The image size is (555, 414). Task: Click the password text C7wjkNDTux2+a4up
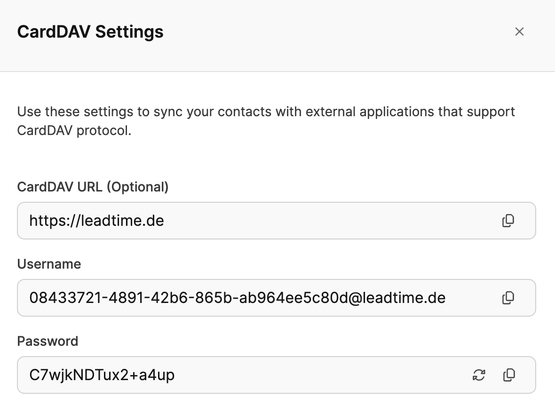pyautogui.click(x=102, y=375)
